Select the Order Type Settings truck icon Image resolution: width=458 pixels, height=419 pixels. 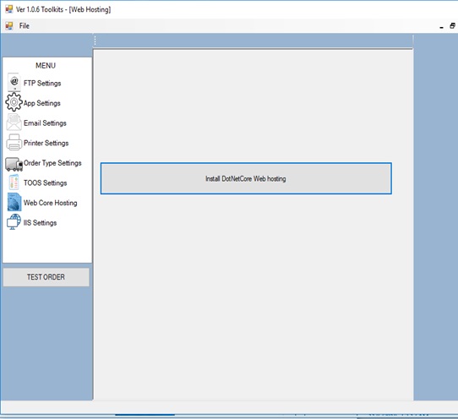click(x=14, y=164)
